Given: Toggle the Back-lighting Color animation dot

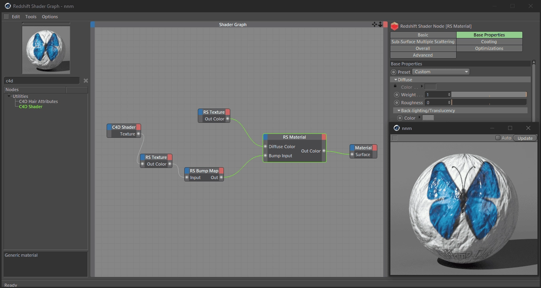Looking at the screenshot, I should pos(400,118).
